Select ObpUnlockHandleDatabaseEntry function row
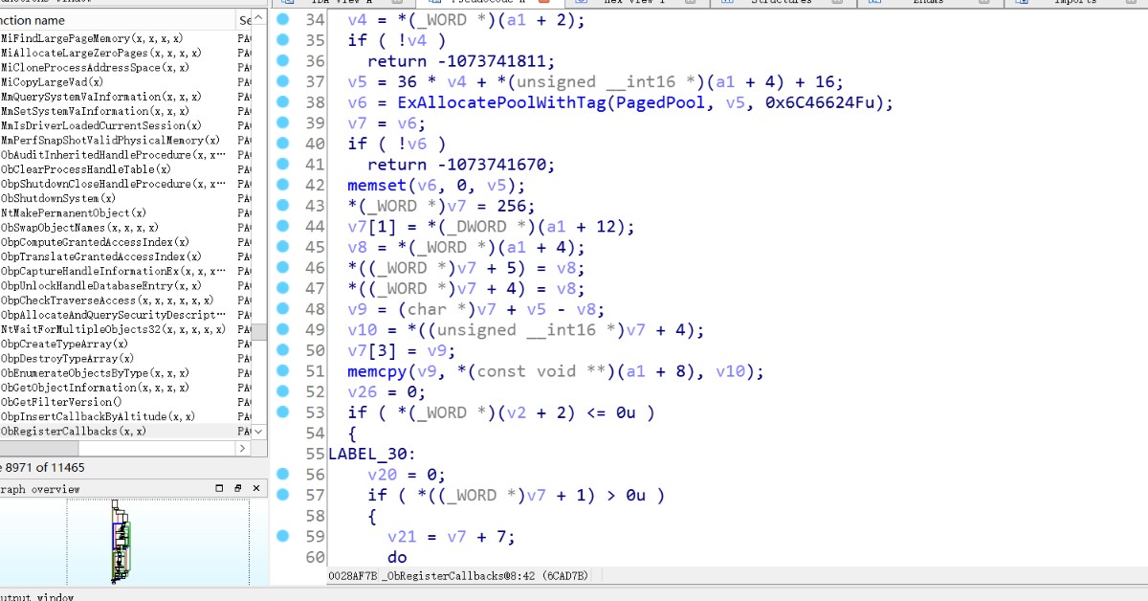This screenshot has width=1148, height=601. [x=126, y=285]
